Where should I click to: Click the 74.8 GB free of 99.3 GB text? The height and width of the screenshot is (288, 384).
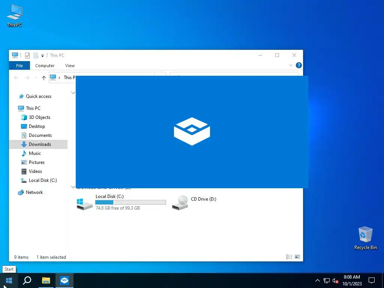coord(117,208)
